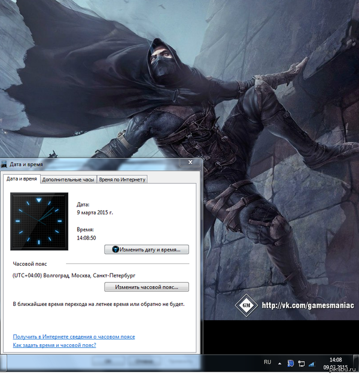Click 'Изменить часовой пояс...' button
This screenshot has height=376, width=359.
(147, 287)
